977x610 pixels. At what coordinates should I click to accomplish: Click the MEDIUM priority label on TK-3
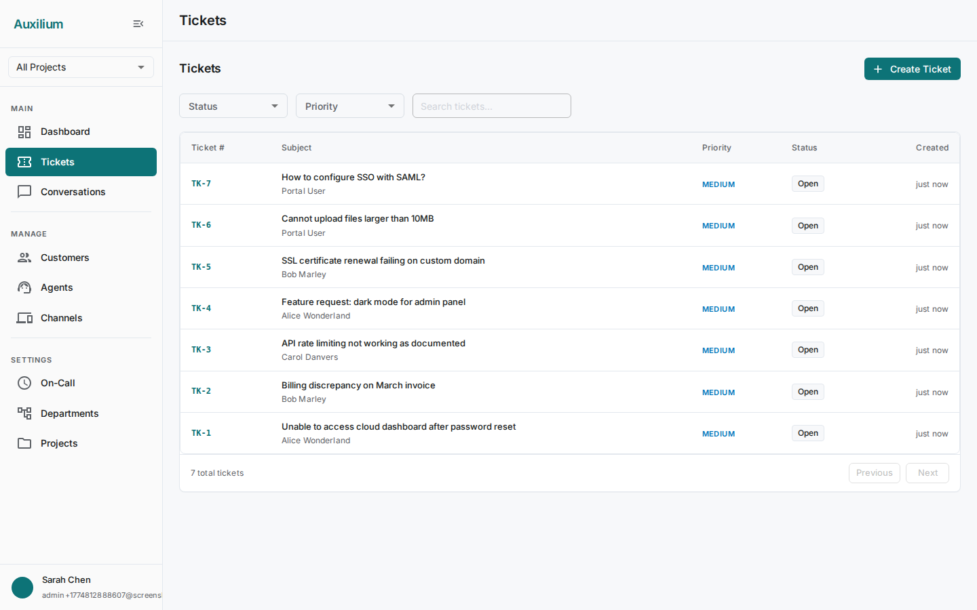(x=718, y=350)
